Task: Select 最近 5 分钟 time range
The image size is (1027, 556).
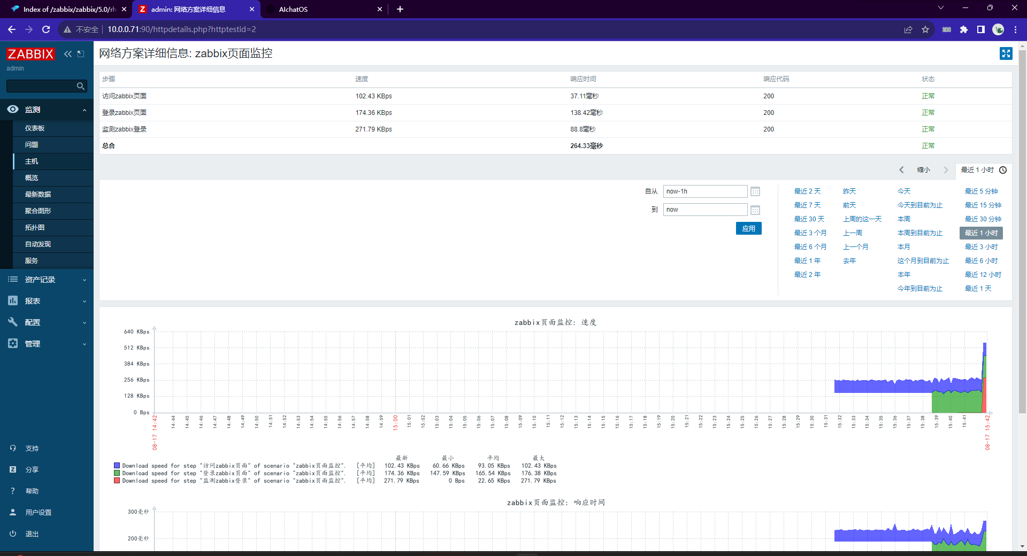Action: coord(981,191)
